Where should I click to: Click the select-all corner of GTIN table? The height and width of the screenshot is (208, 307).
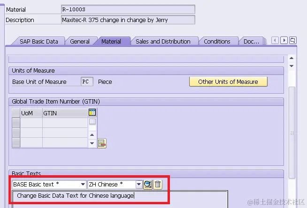[x=16, y=113]
